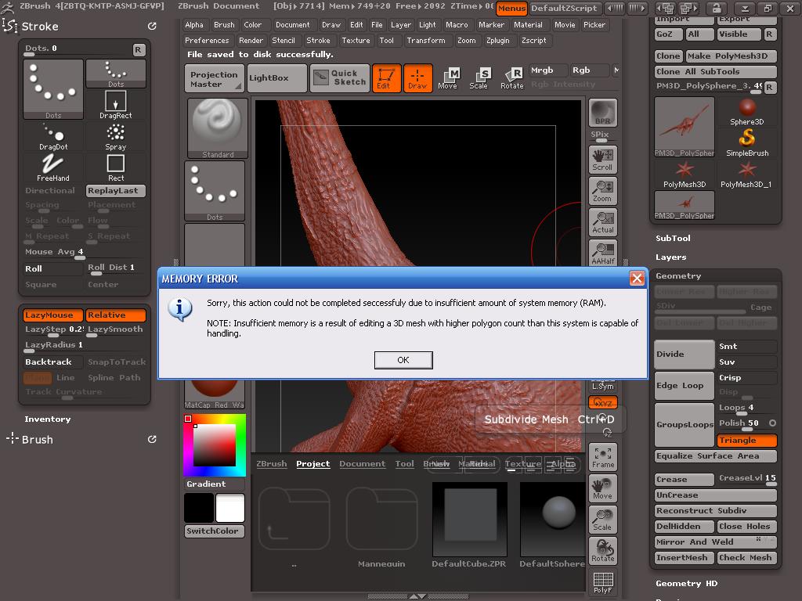Image resolution: width=802 pixels, height=601 pixels.
Task: Select the FreeHand stroke icon
Action: pyautogui.click(x=53, y=167)
